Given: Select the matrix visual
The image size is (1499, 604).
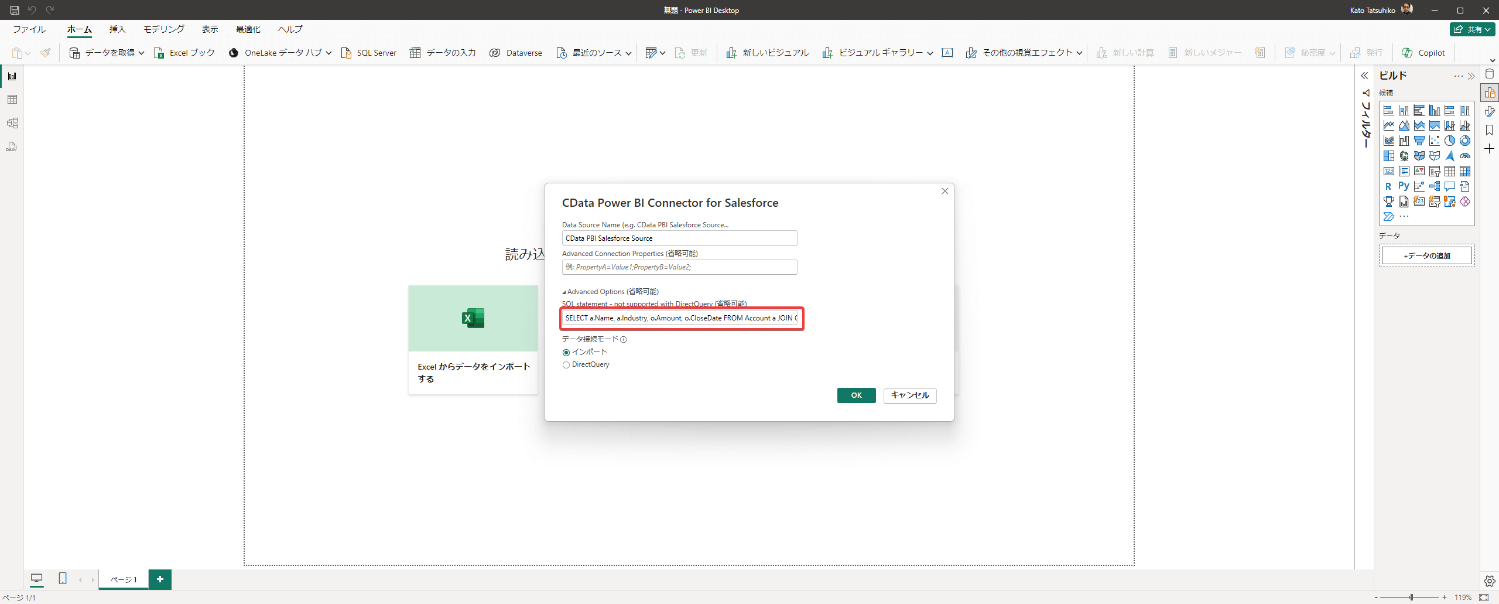Looking at the screenshot, I should 1464,171.
